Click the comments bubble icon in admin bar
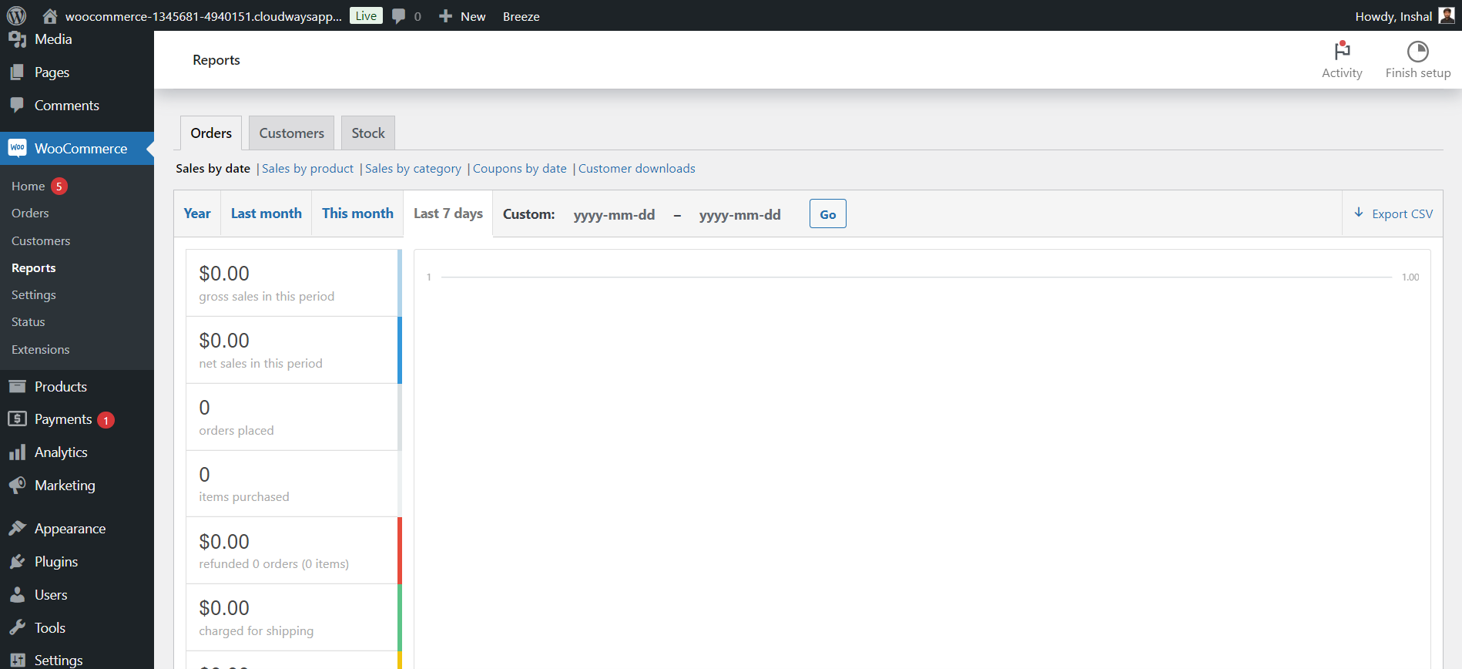This screenshot has height=669, width=1462. pyautogui.click(x=398, y=16)
